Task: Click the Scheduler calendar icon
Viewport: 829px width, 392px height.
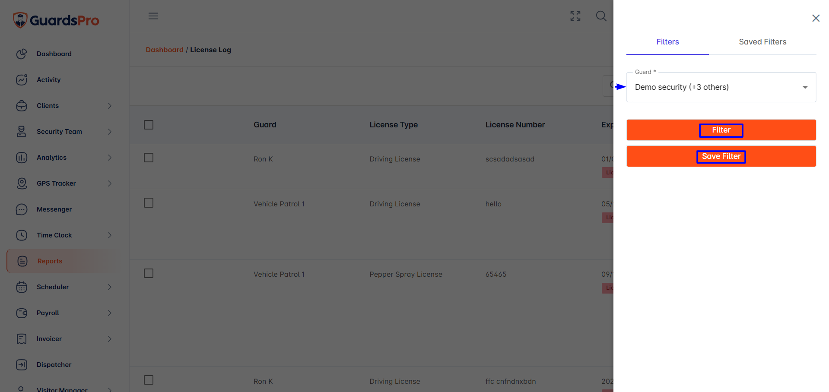Action: point(22,287)
